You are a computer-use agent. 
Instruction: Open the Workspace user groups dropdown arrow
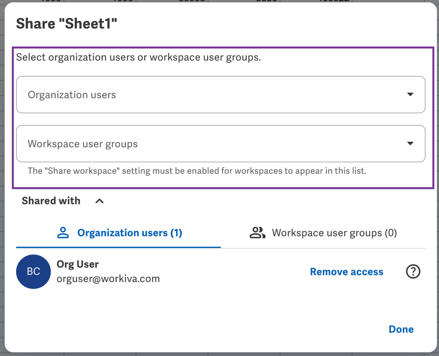click(x=410, y=144)
